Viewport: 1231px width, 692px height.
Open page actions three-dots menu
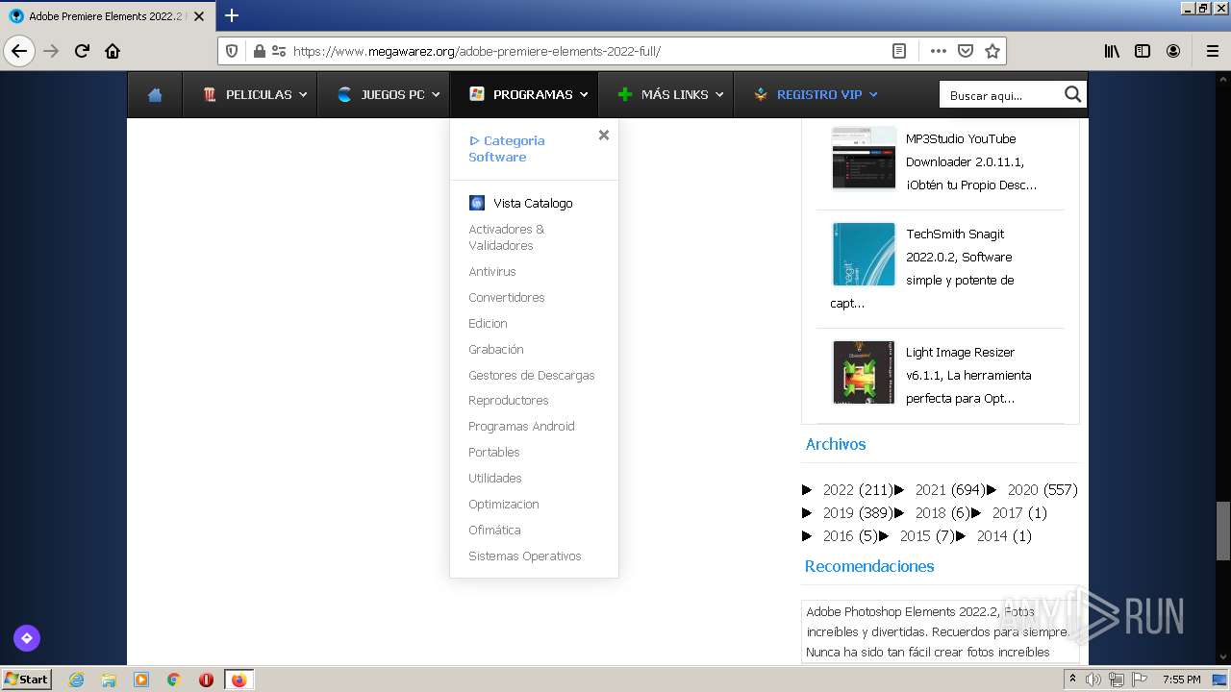(939, 51)
